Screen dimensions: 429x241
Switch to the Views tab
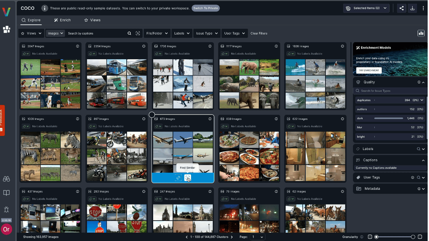click(x=93, y=20)
